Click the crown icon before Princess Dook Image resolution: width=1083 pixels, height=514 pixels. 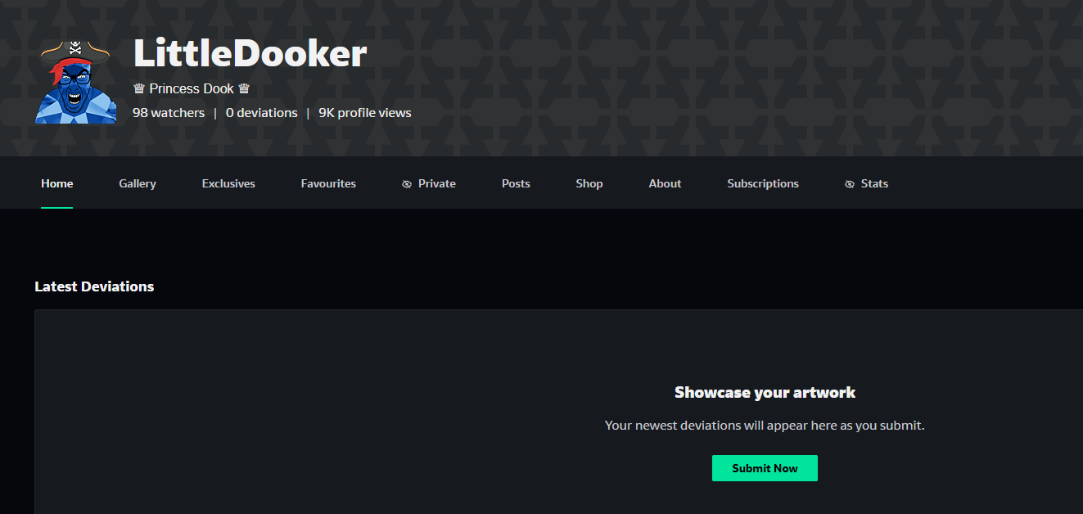point(138,88)
